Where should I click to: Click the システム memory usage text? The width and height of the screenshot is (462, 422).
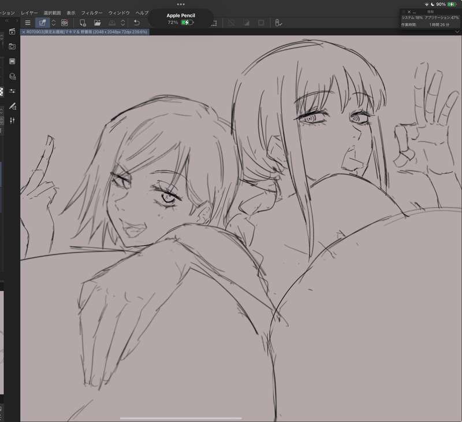(x=412, y=18)
